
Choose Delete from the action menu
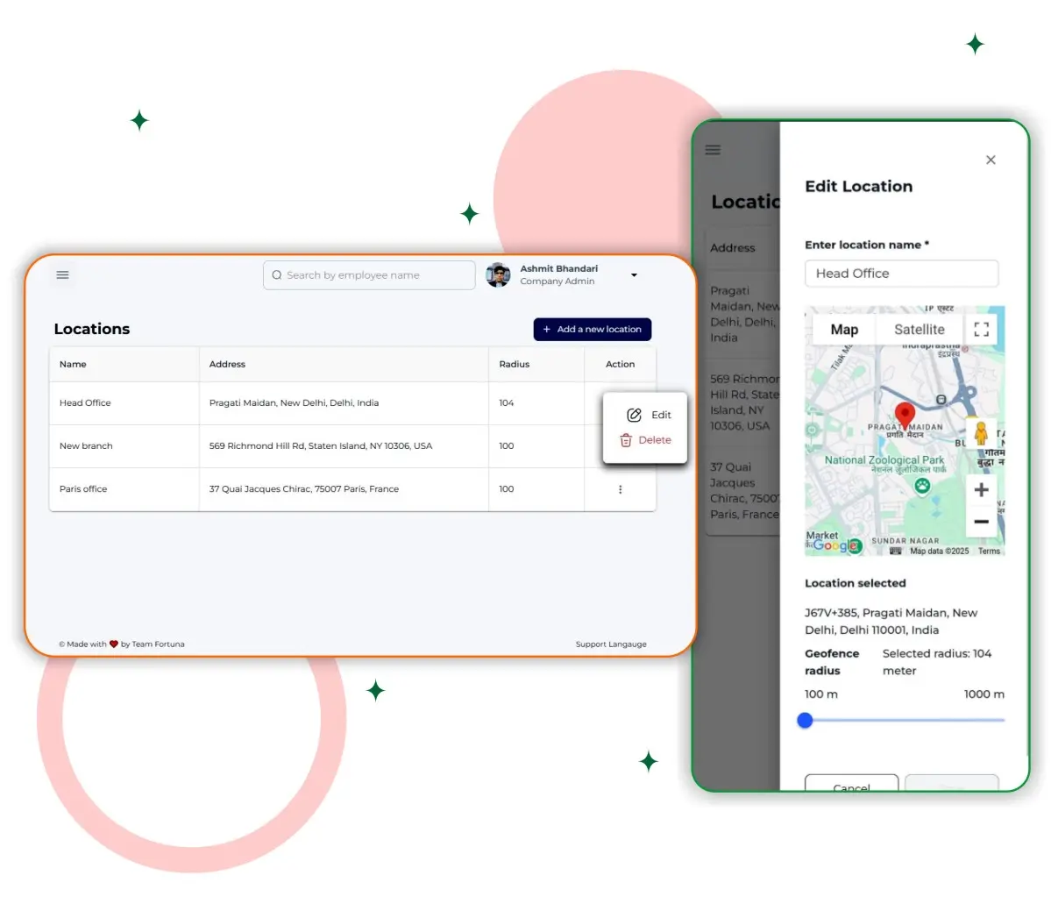click(x=646, y=440)
